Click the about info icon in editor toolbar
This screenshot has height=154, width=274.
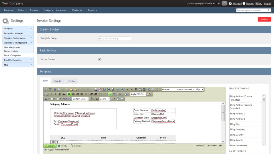(x=122, y=99)
